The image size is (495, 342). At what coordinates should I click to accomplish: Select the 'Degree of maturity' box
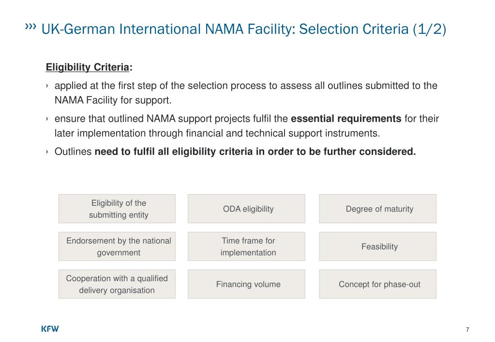coord(377,209)
